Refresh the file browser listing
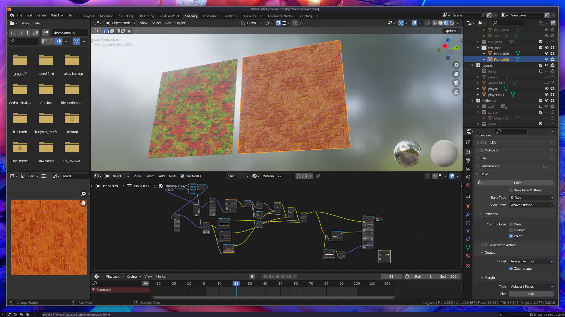The height and width of the screenshot is (317, 565). [36, 33]
